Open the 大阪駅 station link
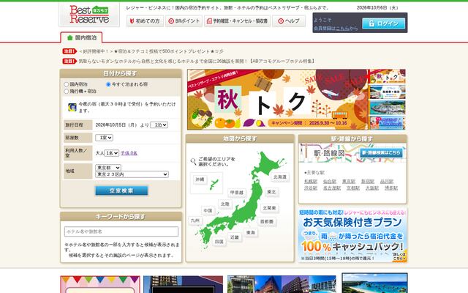Viewport: 468px width, 293px height. [372, 188]
